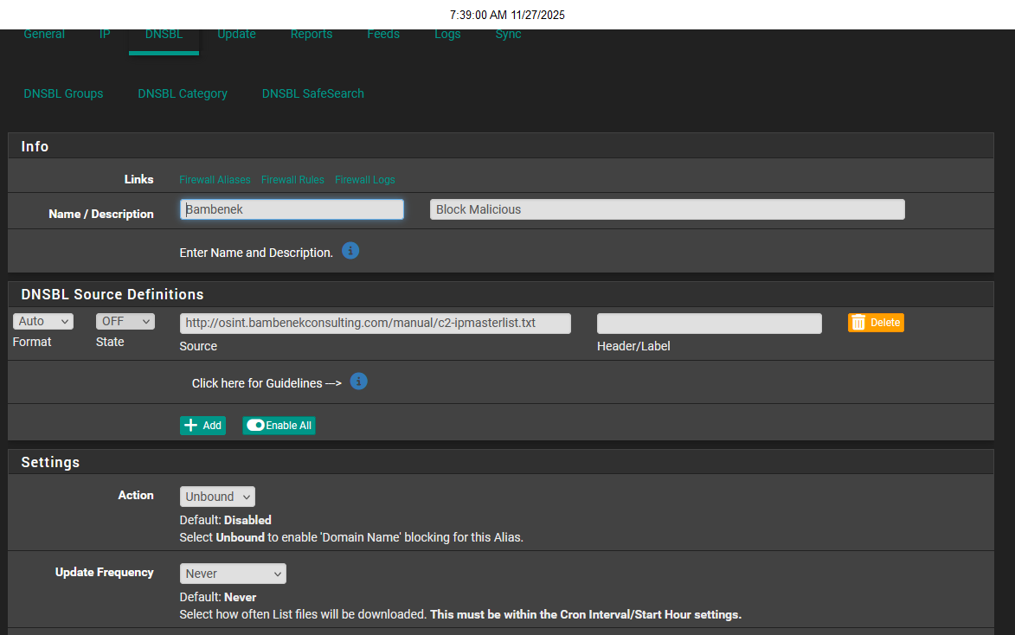
Task: Toggle Enable All sources
Action: click(279, 426)
